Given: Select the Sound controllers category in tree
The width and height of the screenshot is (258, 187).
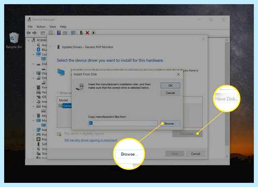Looking at the screenshot, I should click(42, 149).
